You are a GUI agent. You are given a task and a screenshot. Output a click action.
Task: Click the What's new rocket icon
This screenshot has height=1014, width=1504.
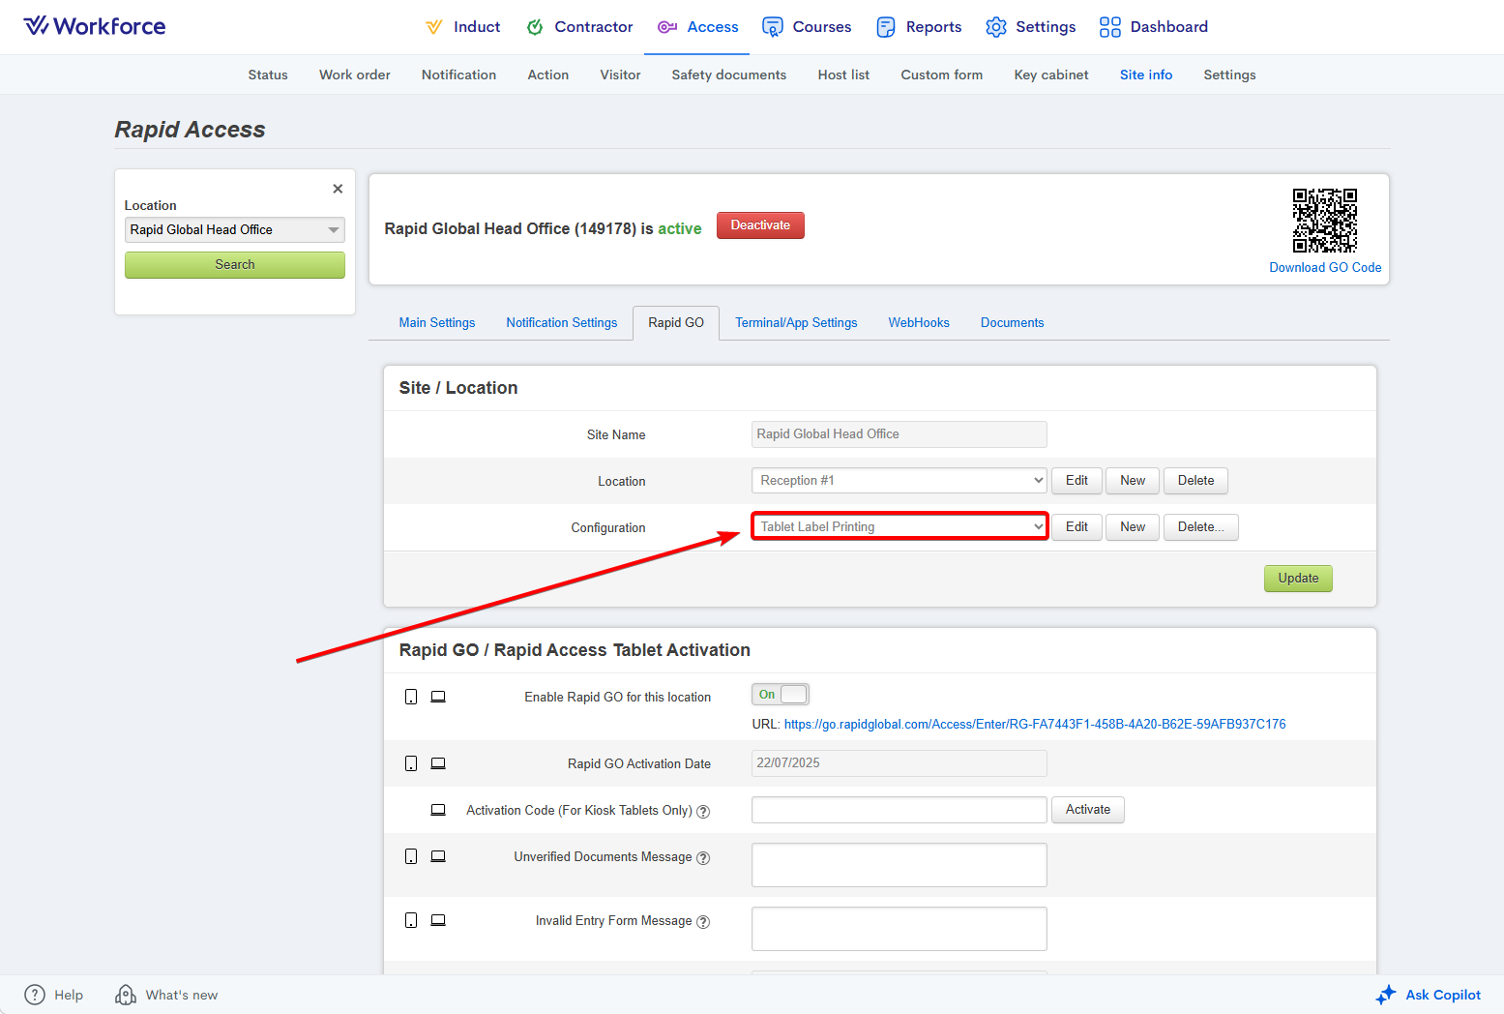pyautogui.click(x=126, y=995)
